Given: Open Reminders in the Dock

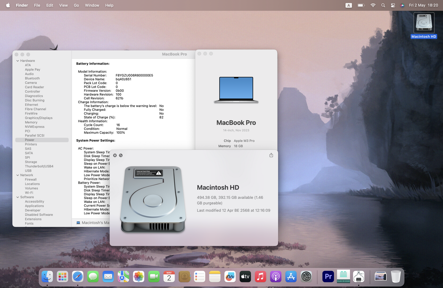Looking at the screenshot, I should pos(199,277).
